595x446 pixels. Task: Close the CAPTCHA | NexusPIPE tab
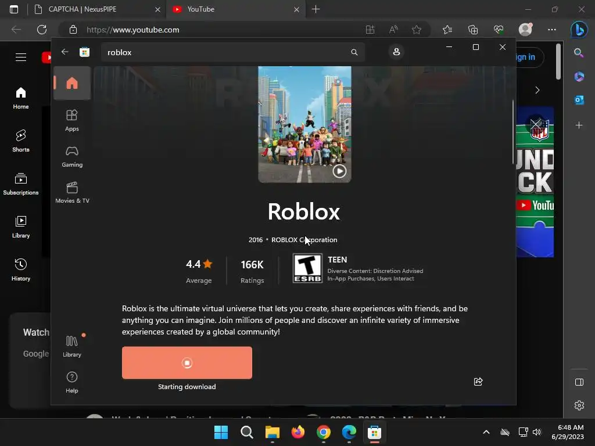tap(157, 9)
